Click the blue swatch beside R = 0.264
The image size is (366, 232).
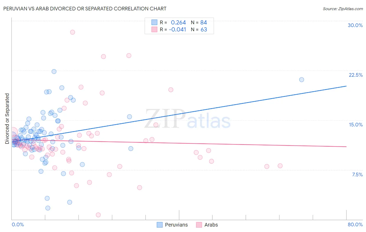click(154, 22)
